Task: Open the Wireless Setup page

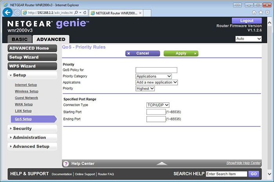Action: pyautogui.click(x=27, y=91)
